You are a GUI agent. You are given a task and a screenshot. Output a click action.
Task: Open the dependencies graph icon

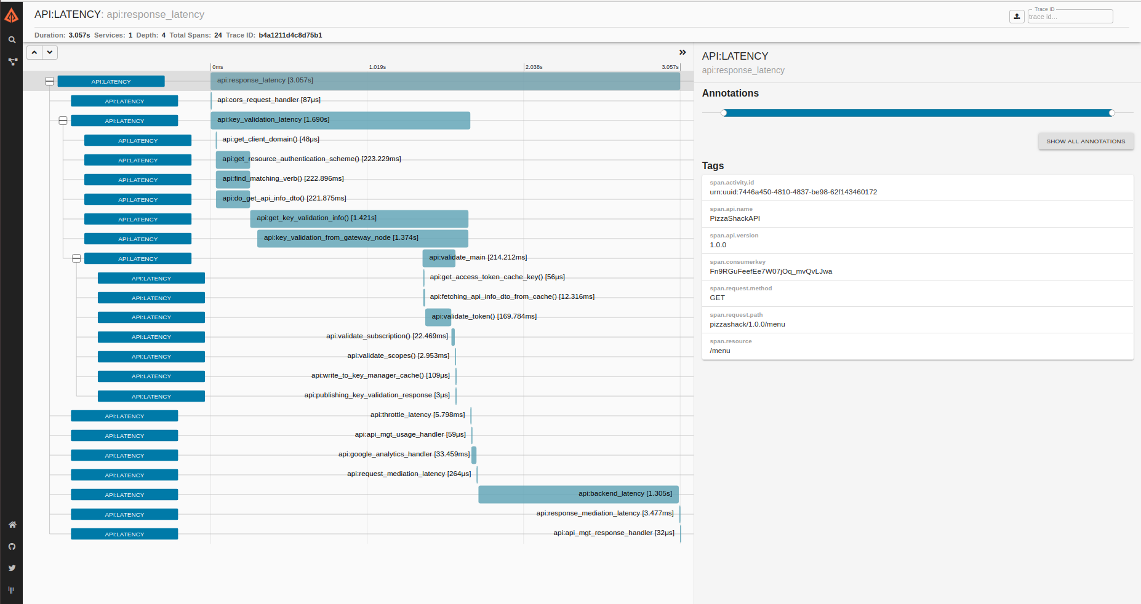tap(12, 62)
